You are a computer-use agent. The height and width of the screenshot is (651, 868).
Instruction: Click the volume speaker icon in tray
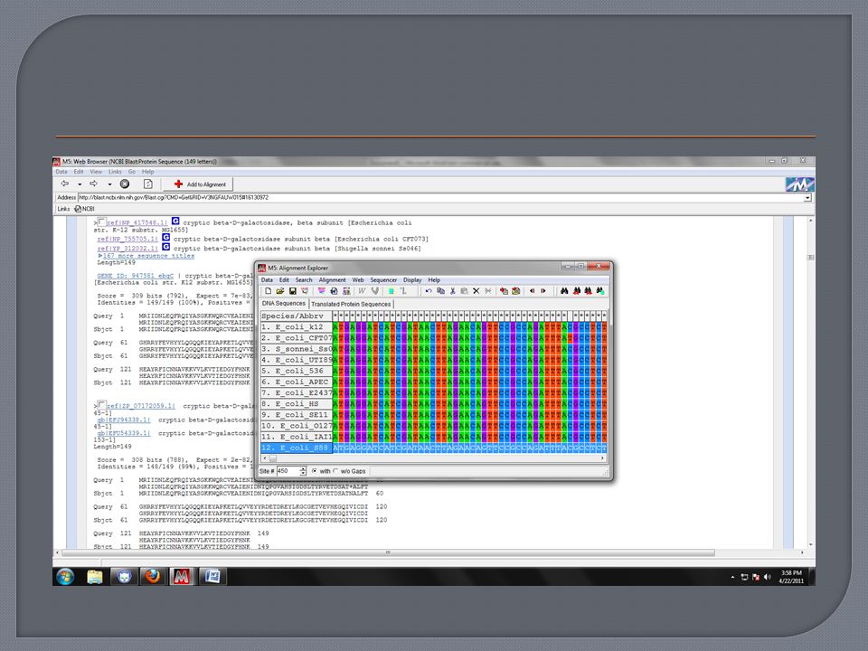(x=768, y=577)
